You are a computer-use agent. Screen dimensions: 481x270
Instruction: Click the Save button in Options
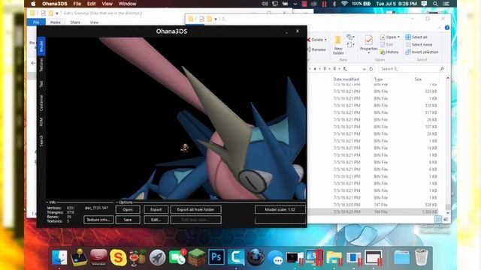(x=128, y=220)
